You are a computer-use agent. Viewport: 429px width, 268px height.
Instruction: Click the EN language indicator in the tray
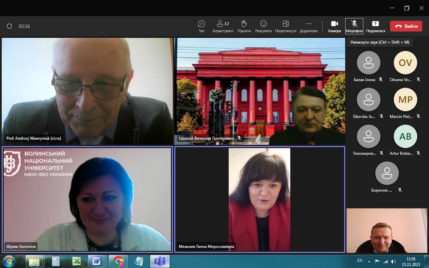[359, 261]
